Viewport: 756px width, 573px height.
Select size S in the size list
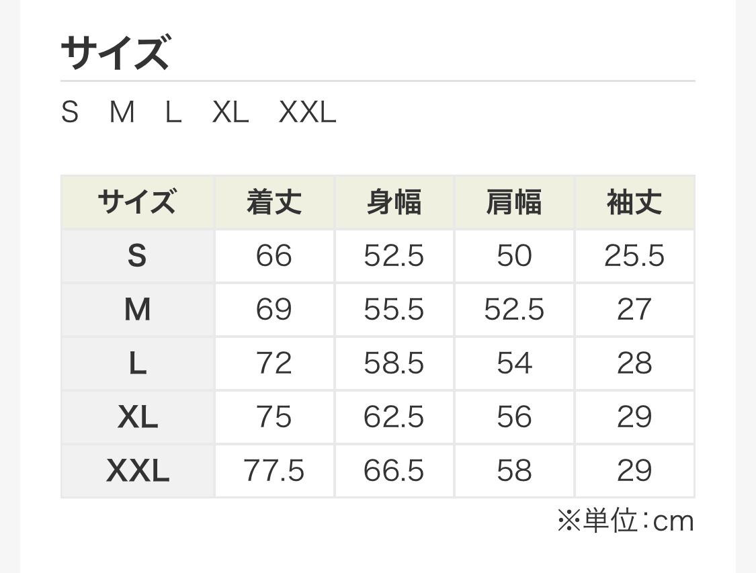tap(70, 112)
